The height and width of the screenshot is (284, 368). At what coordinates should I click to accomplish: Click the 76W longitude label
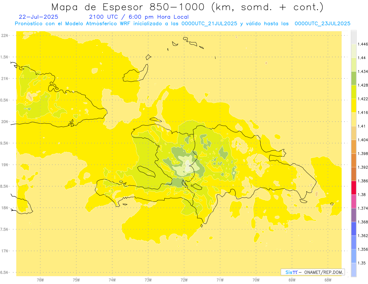point(40,280)
